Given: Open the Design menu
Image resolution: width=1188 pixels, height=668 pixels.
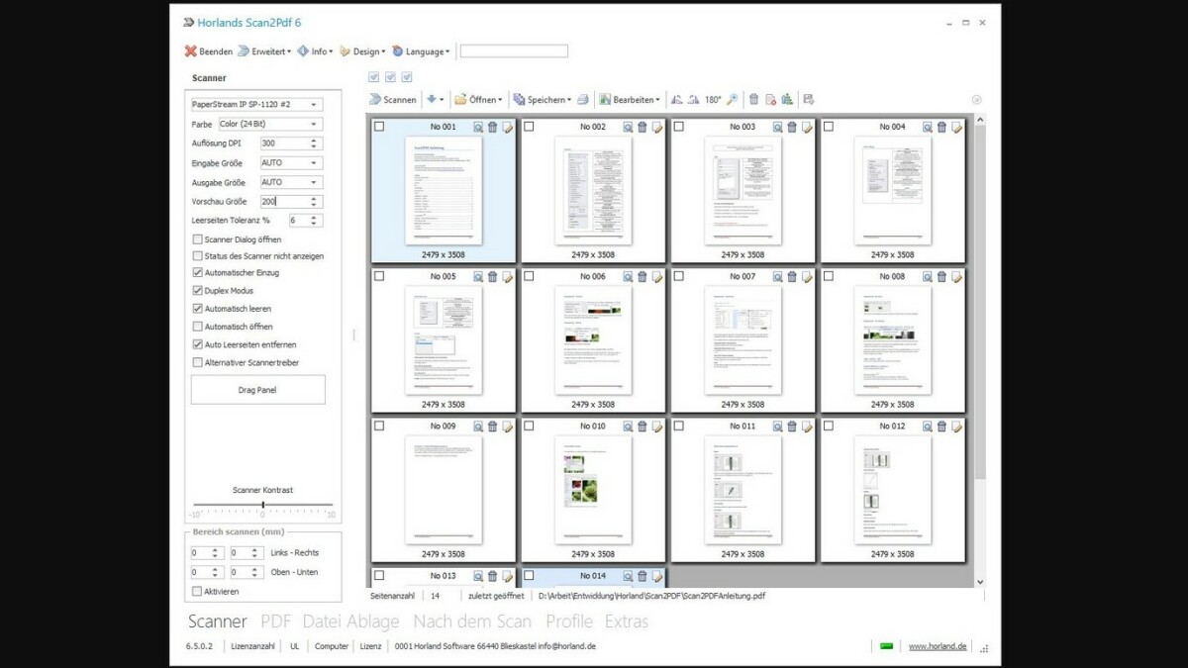Looking at the screenshot, I should coord(361,51).
